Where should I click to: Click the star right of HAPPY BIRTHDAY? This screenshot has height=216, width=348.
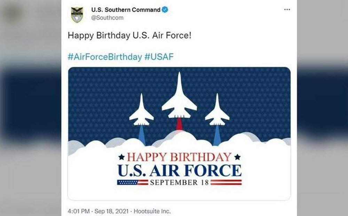click(237, 157)
